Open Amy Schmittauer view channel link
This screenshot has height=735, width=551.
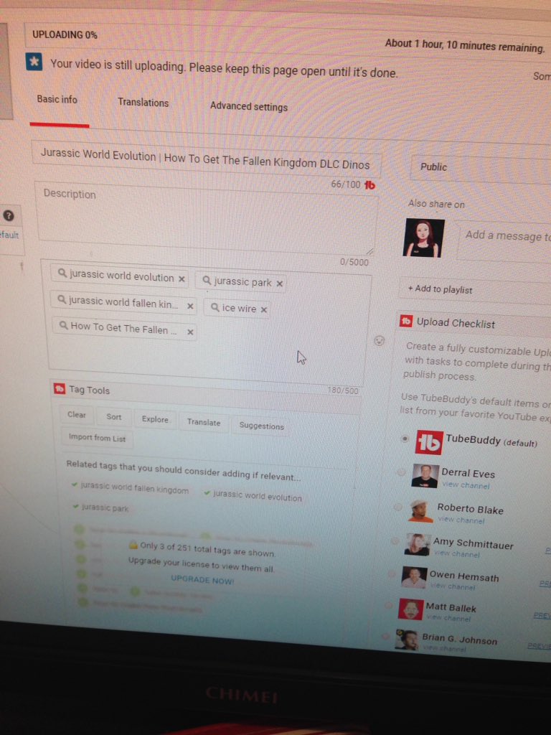tap(456, 553)
